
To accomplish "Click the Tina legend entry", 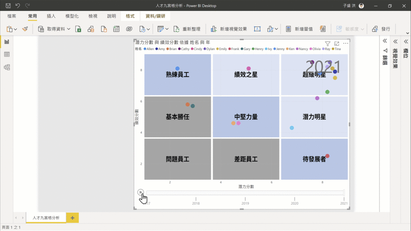I will [x=336, y=49].
